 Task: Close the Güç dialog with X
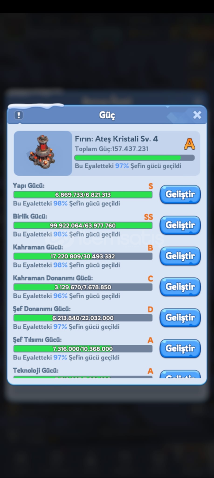197,115
